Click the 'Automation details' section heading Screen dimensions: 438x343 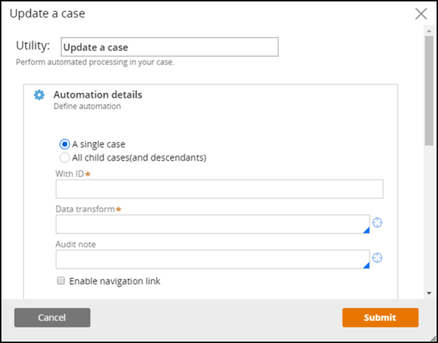pos(98,95)
